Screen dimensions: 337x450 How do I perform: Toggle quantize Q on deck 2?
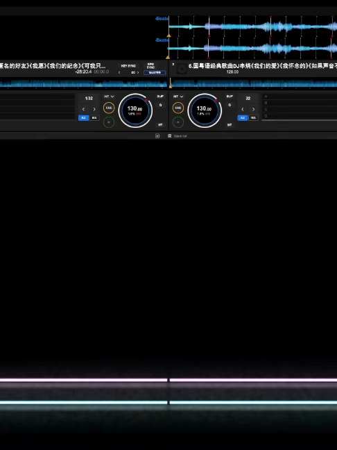[x=230, y=105]
